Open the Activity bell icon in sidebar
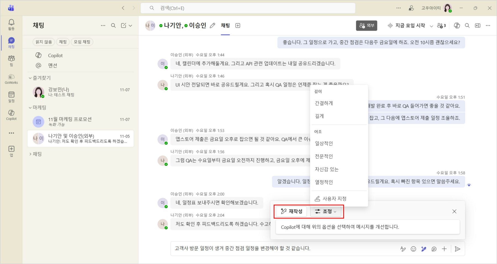497x264 pixels. pos(11,24)
